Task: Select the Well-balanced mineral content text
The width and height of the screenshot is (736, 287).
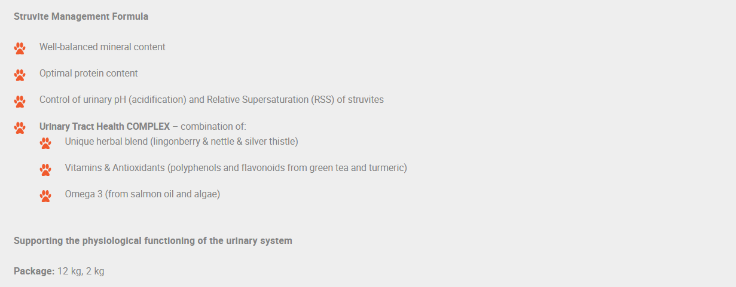Action: (102, 47)
